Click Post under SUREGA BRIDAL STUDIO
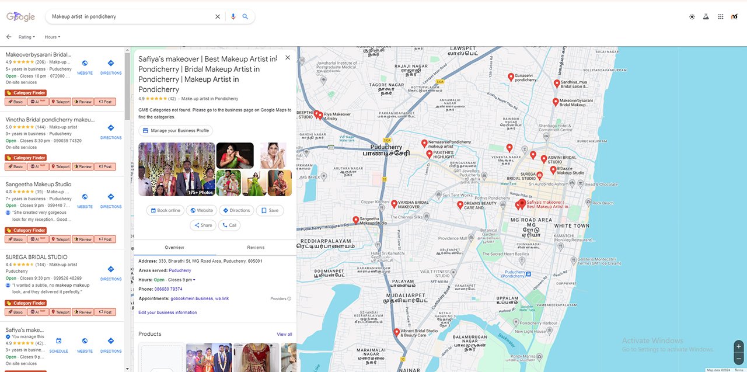 point(105,312)
